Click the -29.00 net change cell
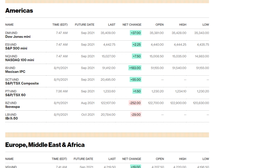Image resolution: width=270 pixels, height=168 pixels. coord(136,115)
